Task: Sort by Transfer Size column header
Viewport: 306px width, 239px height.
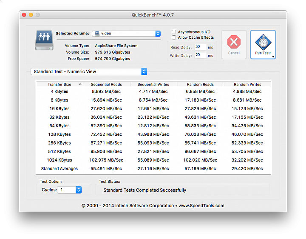Action: 59,84
